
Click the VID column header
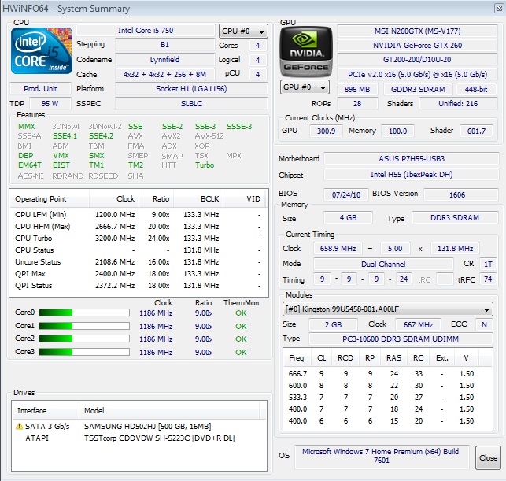(x=244, y=199)
